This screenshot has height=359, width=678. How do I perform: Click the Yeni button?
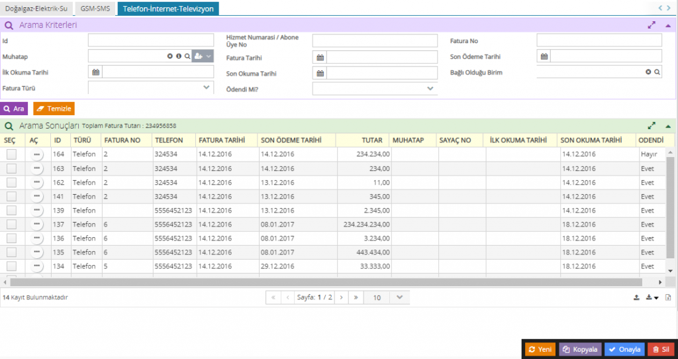click(x=540, y=350)
